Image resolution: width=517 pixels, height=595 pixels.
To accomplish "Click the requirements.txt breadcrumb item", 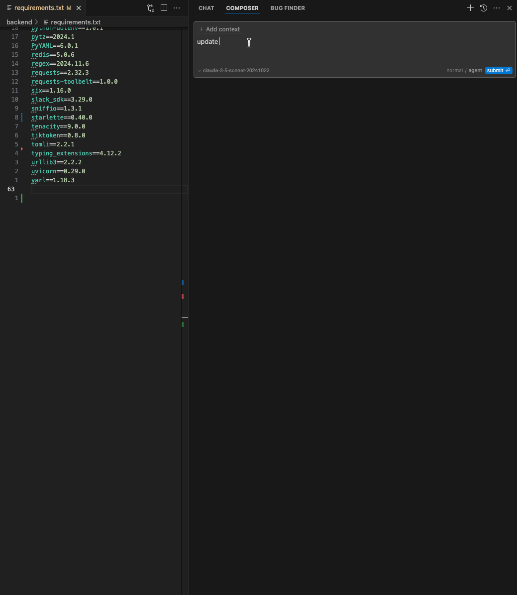I will 72,22.
